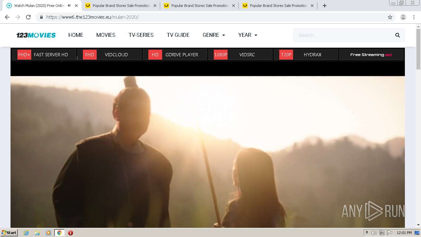Switch to the first Popular Brand Stores tab

[121, 6]
